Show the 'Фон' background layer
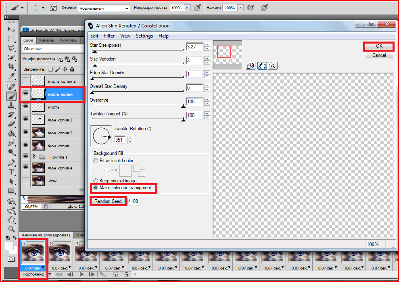Screen dimensions: 399x282 [26, 180]
